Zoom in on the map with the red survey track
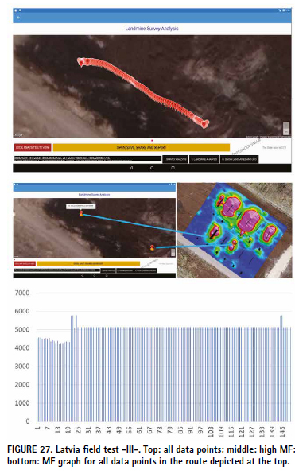 click(286, 126)
